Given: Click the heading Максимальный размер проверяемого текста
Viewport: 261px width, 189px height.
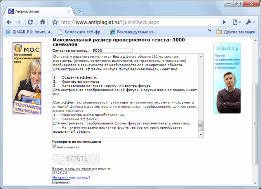Looking at the screenshot, I should click(x=119, y=42).
